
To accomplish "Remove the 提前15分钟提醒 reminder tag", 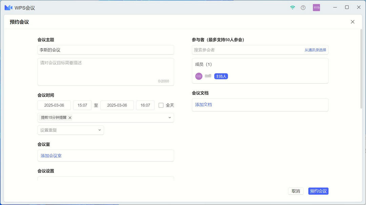I will 70,118.
